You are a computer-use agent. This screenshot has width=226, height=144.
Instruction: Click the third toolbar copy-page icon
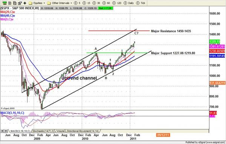[15, 3]
